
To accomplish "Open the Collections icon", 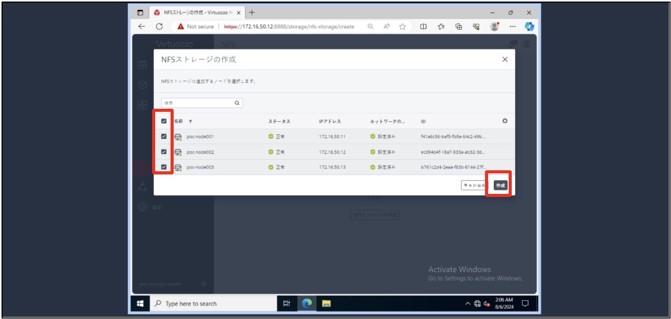I will (459, 27).
